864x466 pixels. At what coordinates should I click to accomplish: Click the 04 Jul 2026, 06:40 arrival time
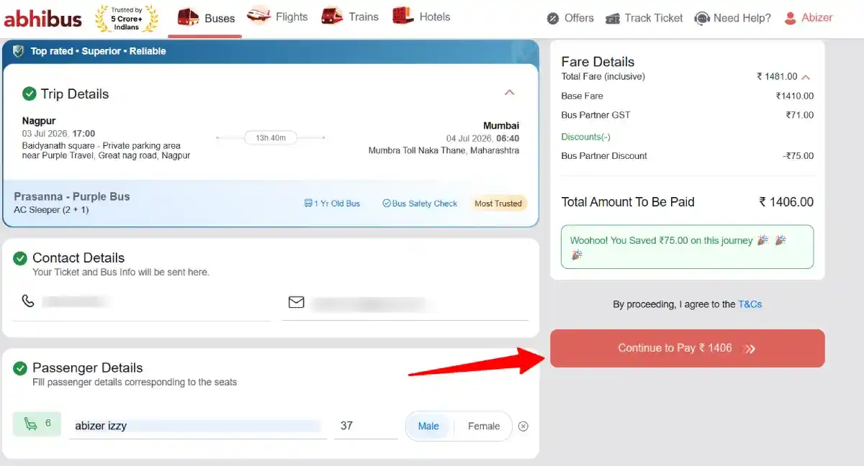pos(482,139)
